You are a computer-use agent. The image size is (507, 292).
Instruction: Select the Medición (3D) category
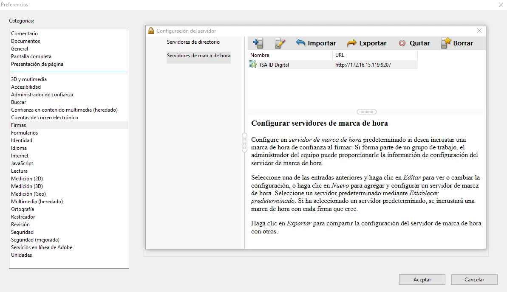[27, 186]
